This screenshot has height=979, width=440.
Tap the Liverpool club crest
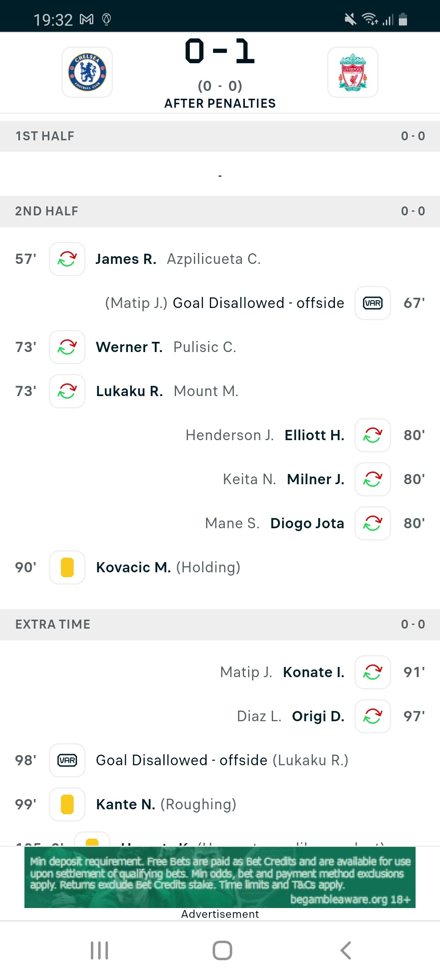pos(353,72)
